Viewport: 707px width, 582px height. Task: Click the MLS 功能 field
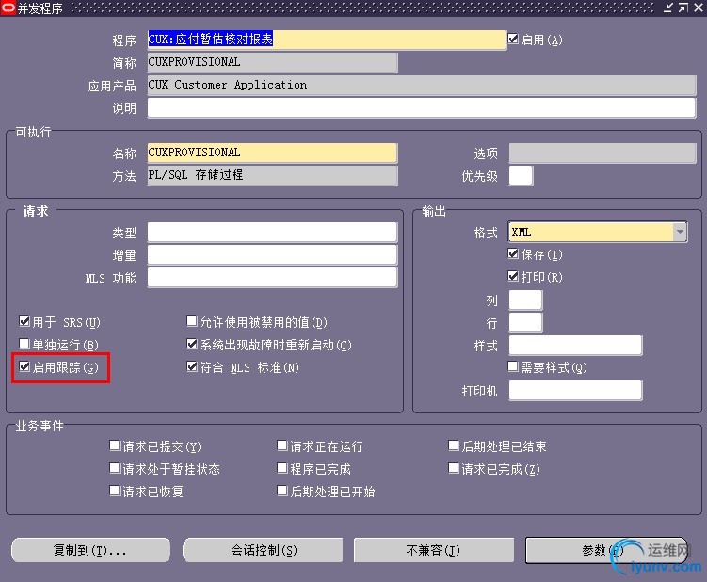[x=272, y=277]
